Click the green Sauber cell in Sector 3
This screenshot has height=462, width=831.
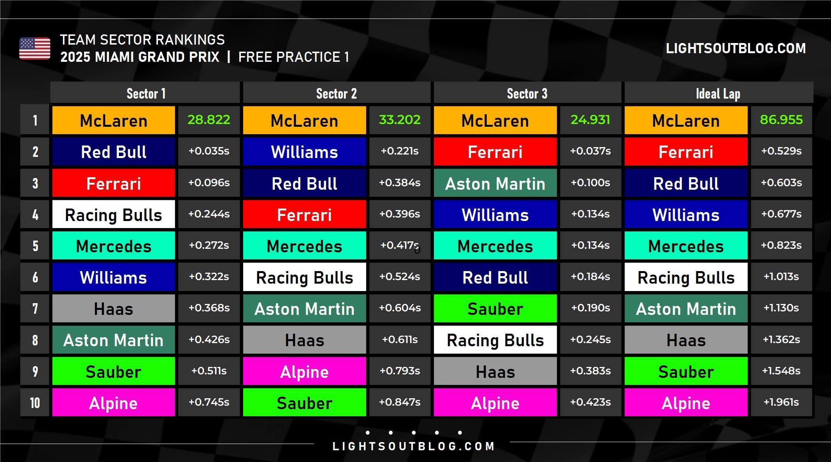[495, 309]
